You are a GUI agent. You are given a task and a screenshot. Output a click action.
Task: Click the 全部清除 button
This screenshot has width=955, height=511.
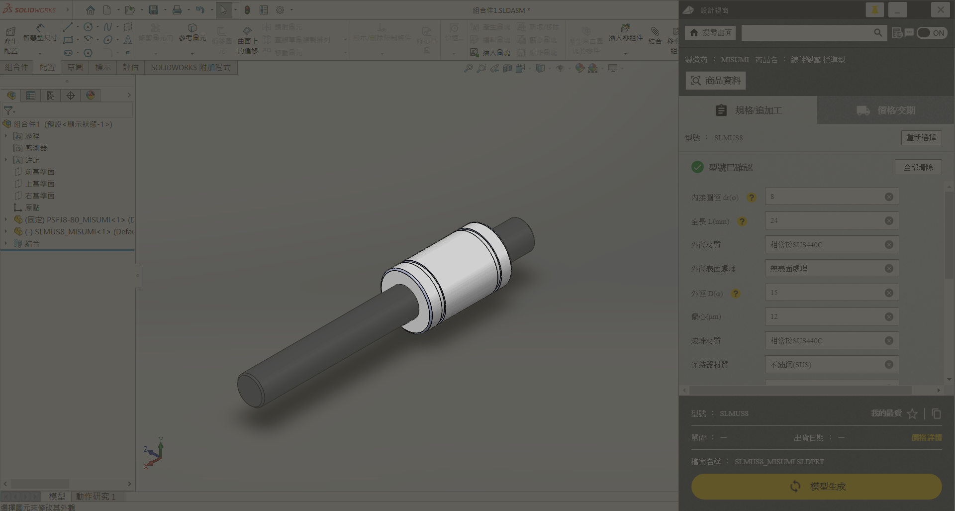point(918,167)
